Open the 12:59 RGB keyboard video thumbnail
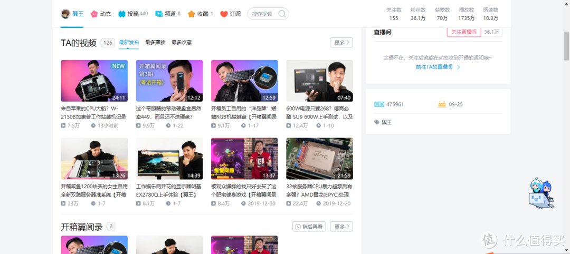The image size is (570, 254). tap(244, 81)
